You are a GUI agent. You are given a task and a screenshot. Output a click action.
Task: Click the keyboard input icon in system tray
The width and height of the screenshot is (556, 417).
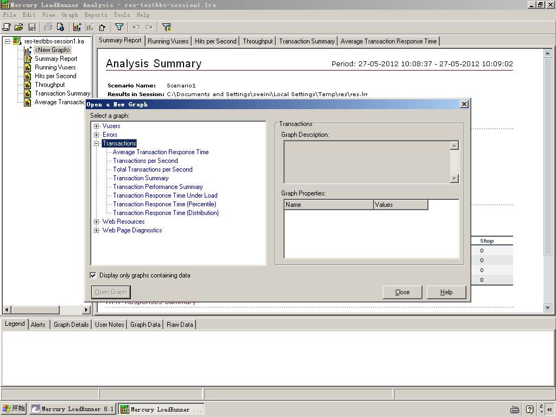click(515, 409)
